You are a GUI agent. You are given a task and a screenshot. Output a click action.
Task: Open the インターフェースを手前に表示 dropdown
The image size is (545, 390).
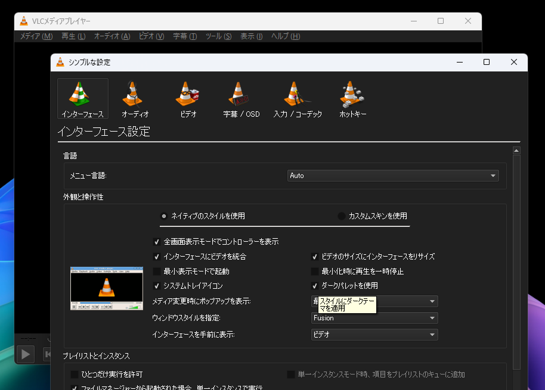[374, 334]
